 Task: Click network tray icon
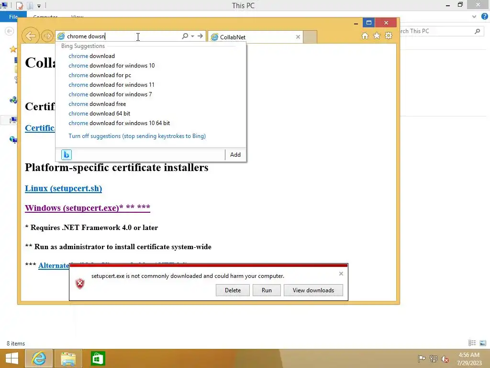pos(434,358)
